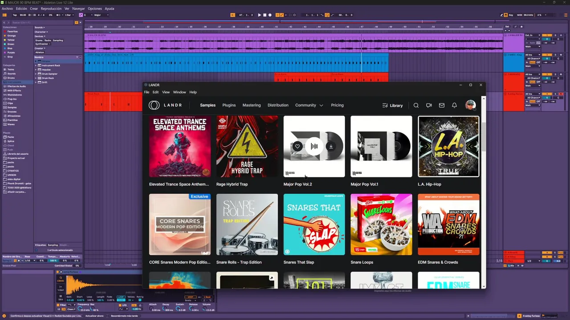The width and height of the screenshot is (570, 320).
Task: Click the Play button in Ableton transport
Action: tap(260, 15)
